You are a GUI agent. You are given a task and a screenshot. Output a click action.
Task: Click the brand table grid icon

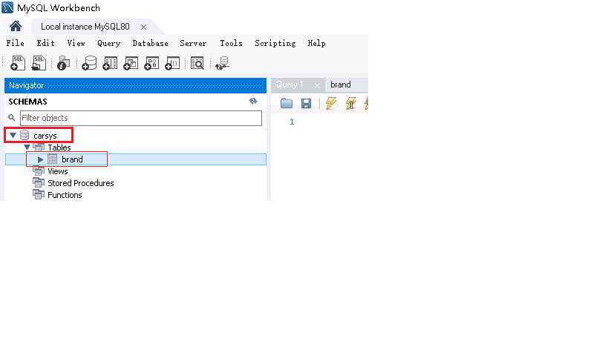pyautogui.click(x=53, y=159)
